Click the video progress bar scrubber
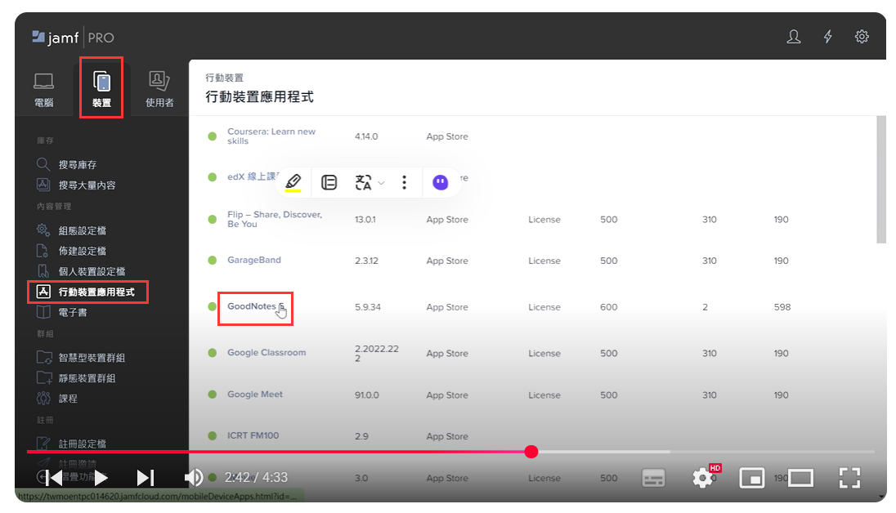Screen dimensions: 896x513 pos(531,452)
